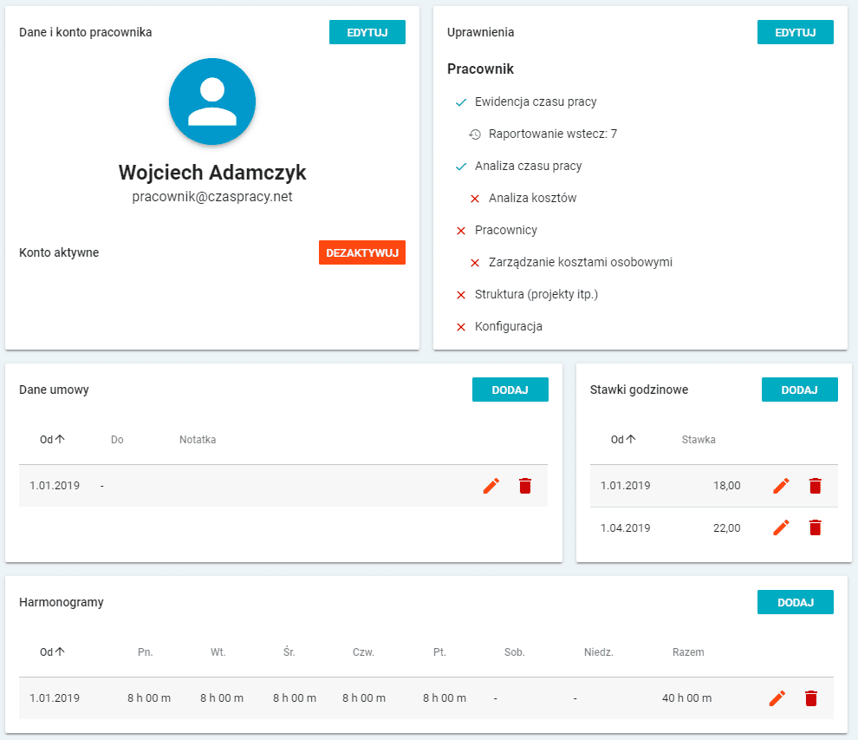
Task: Sort Stawki godzinowe by Od column
Action: tap(623, 440)
